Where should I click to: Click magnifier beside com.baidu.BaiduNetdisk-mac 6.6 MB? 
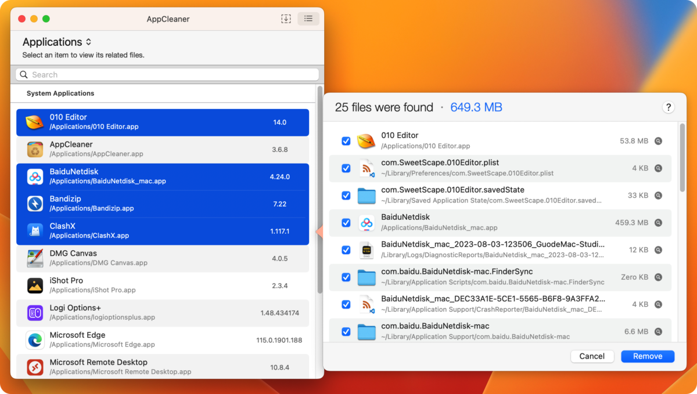(x=658, y=332)
